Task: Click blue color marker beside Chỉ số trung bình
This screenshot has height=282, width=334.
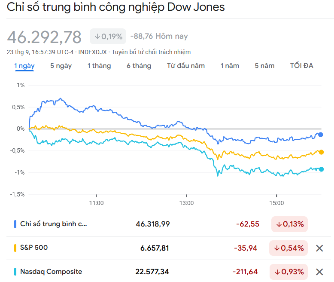Action: coord(15,224)
